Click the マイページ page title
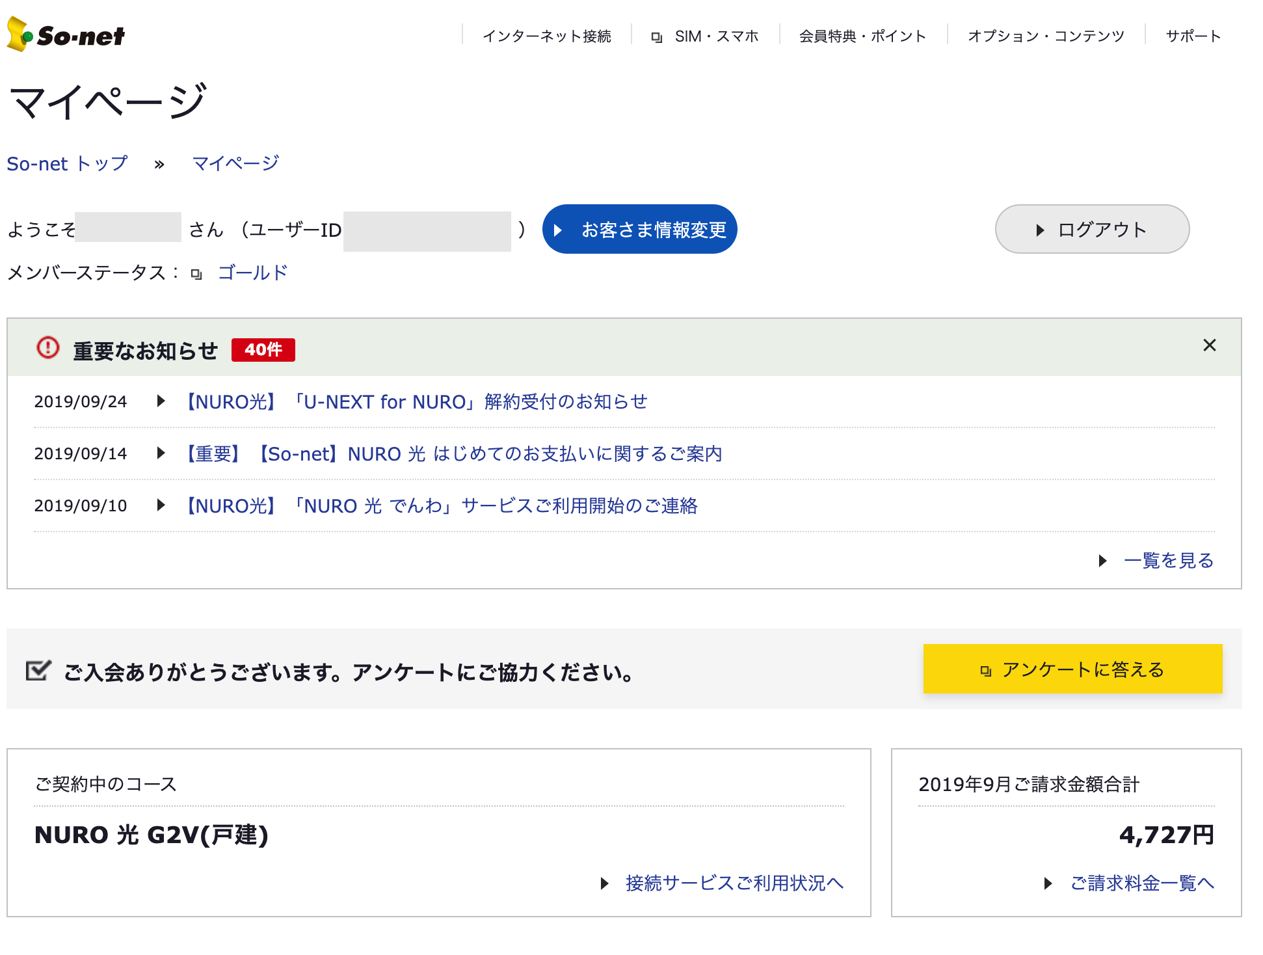This screenshot has width=1263, height=955. tap(108, 101)
